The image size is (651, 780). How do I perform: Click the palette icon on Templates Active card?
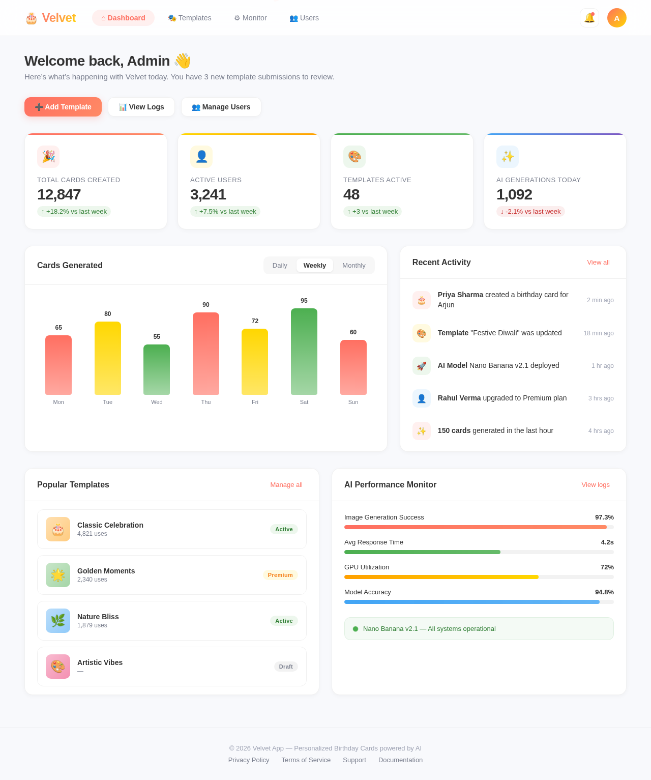(x=354, y=157)
